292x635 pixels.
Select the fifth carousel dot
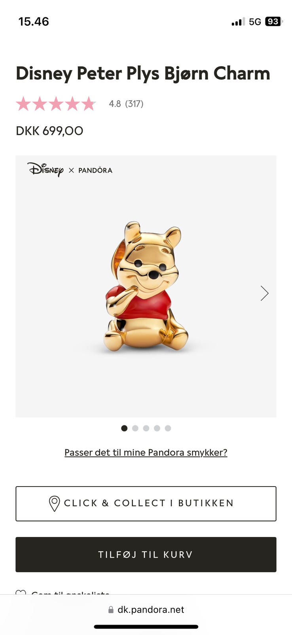pos(168,428)
